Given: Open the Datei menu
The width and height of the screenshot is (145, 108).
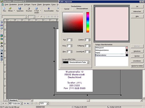Looking at the screenshot, I should click(x=6, y=5).
